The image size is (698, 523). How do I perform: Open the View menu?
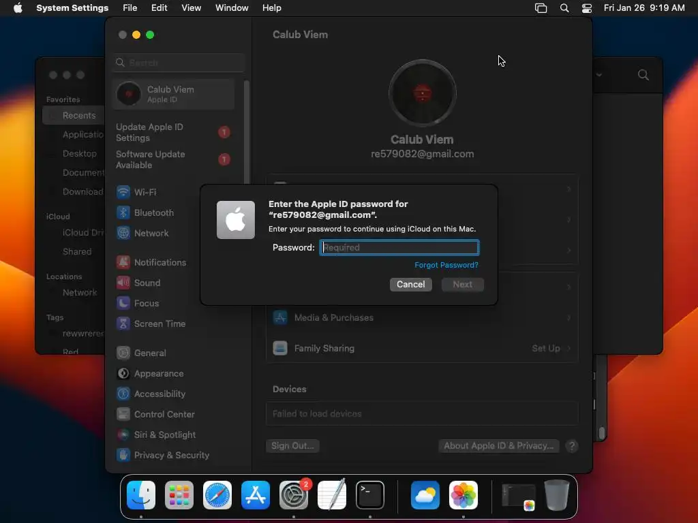[191, 8]
